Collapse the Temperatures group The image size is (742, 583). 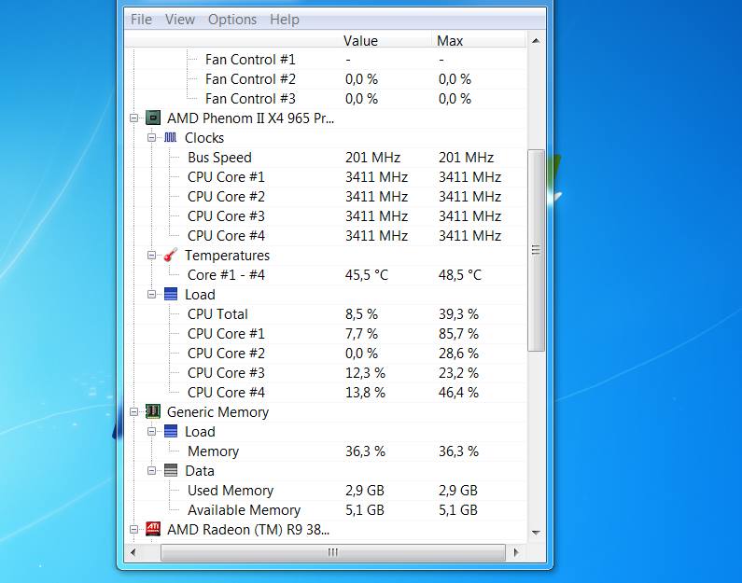[151, 256]
